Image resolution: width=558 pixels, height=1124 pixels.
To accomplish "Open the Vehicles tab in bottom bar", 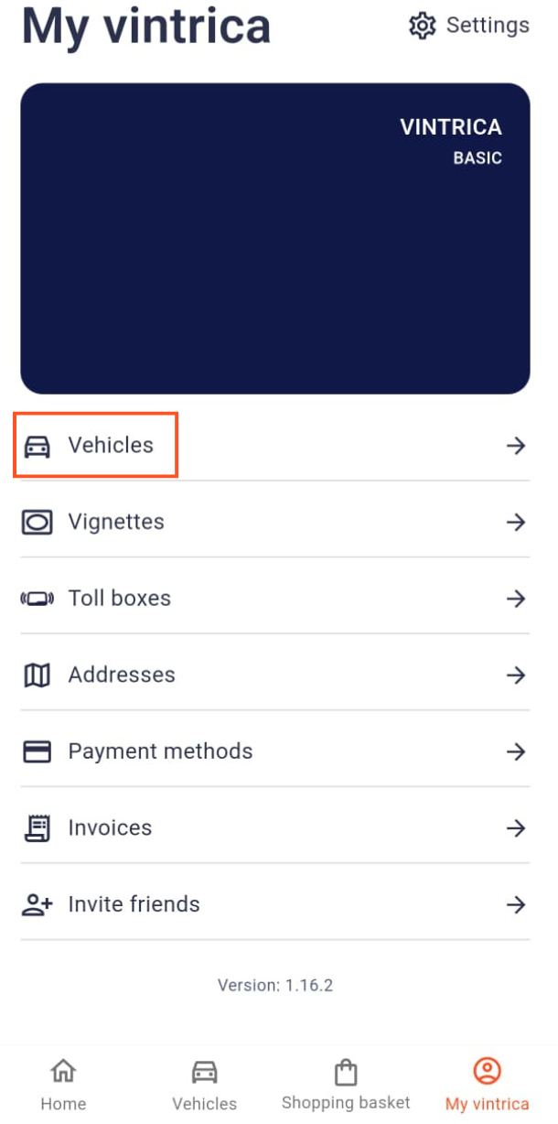I will (x=204, y=1085).
